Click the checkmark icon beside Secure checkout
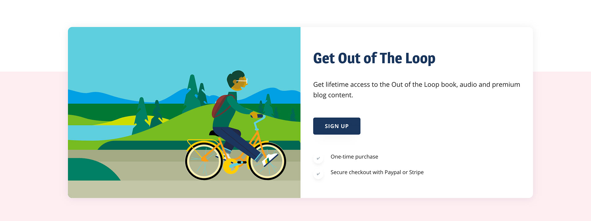This screenshot has height=221, width=591. [318, 174]
